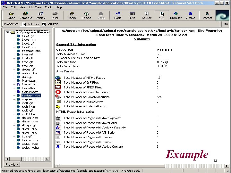Screen dimensions: 231x173
Task: Select frame2.htm in the tree
Action: click(x=30, y=84)
